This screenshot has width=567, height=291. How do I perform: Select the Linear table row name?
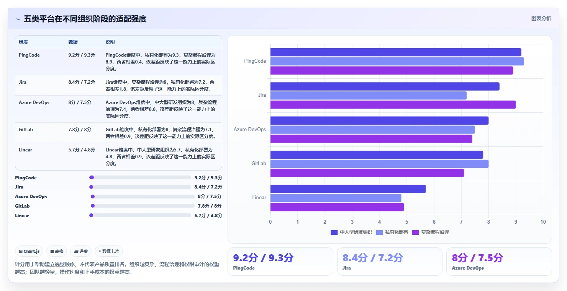(25, 150)
